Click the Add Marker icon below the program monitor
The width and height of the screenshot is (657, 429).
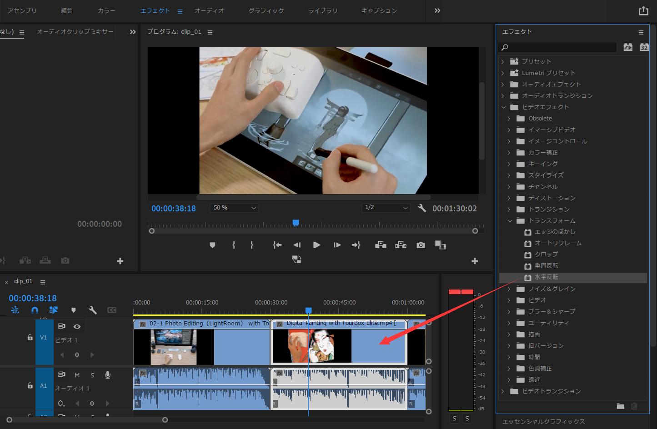(212, 244)
